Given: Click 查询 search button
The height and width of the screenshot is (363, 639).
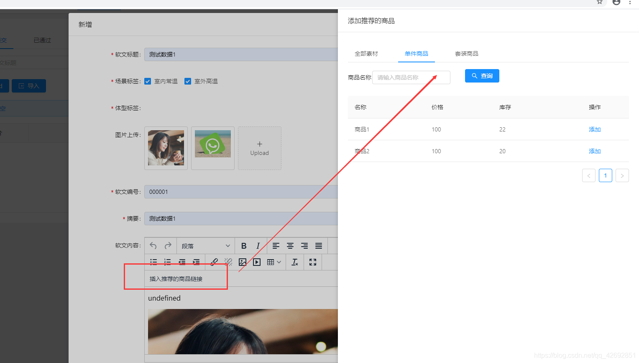Looking at the screenshot, I should coord(482,76).
